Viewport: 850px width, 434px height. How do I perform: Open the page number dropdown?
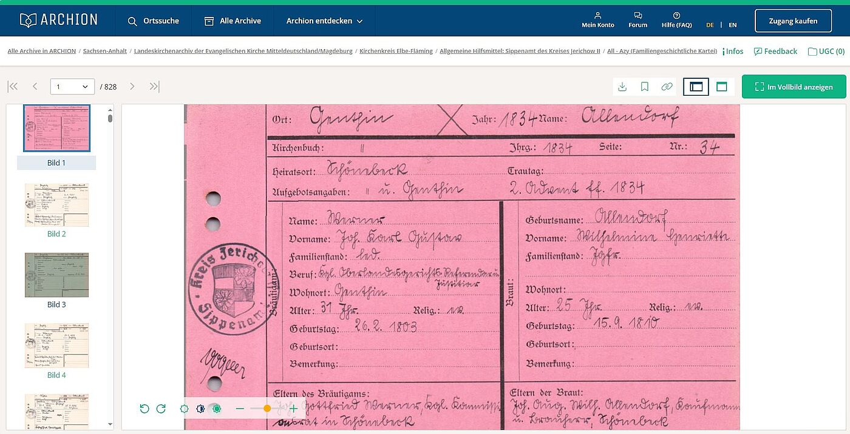pyautogui.click(x=72, y=87)
